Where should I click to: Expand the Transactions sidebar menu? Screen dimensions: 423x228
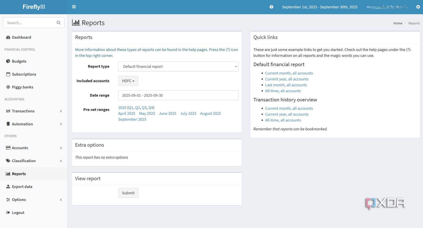coord(34,111)
